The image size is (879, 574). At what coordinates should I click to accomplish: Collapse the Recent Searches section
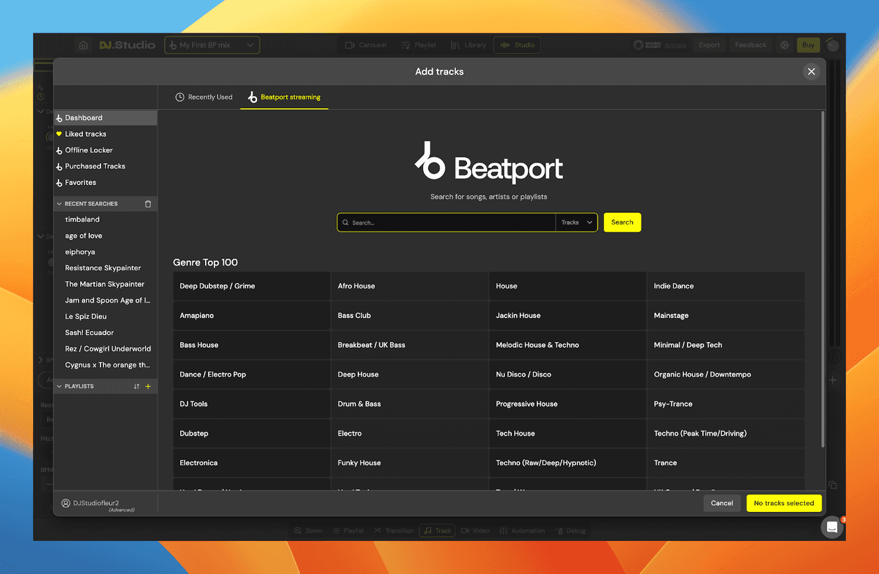59,203
